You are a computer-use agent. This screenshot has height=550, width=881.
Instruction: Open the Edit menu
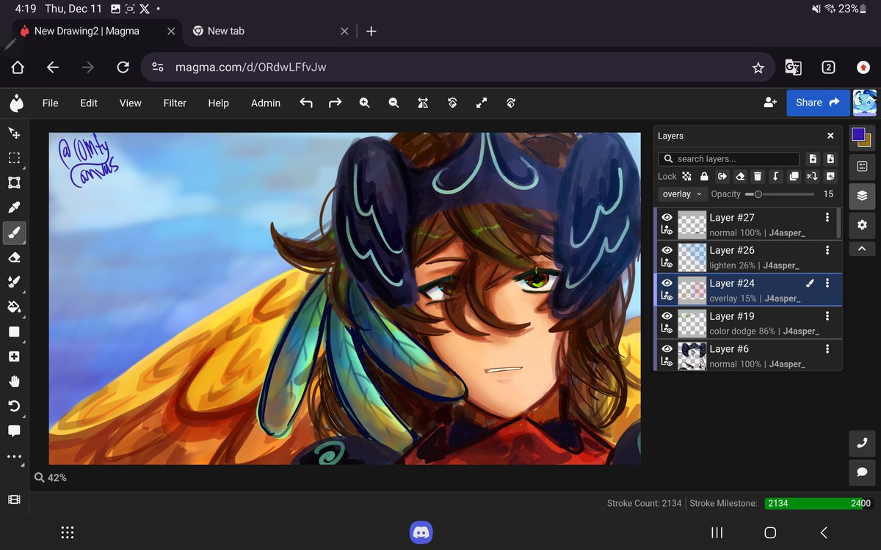tap(89, 103)
